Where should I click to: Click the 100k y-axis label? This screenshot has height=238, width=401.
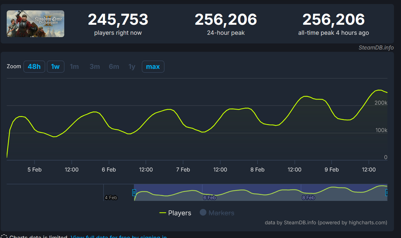coord(381,130)
